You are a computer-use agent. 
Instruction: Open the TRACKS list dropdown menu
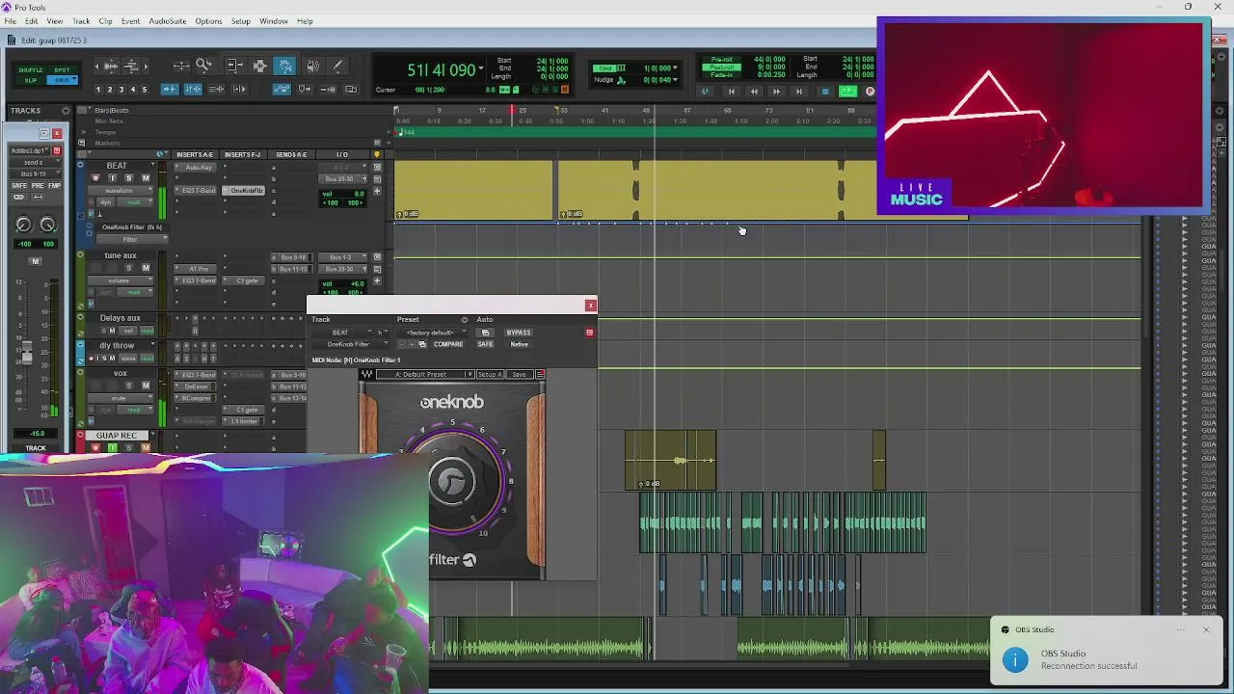tap(66, 111)
